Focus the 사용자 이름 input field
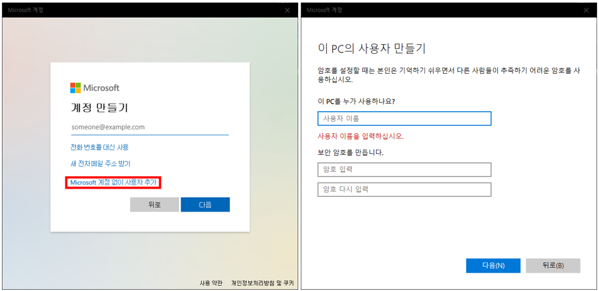This screenshot has width=599, height=291. click(404, 119)
